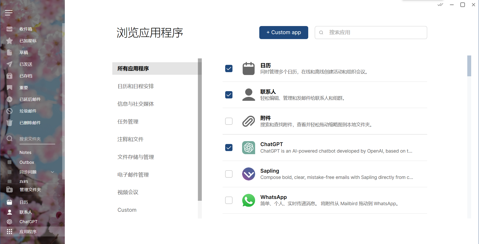The height and width of the screenshot is (244, 479).
Task: Enable the Attachments (附件) app checkbox
Action: click(229, 121)
